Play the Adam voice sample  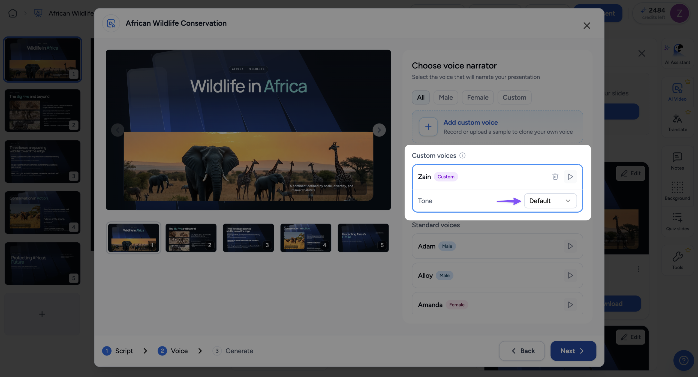tap(570, 246)
